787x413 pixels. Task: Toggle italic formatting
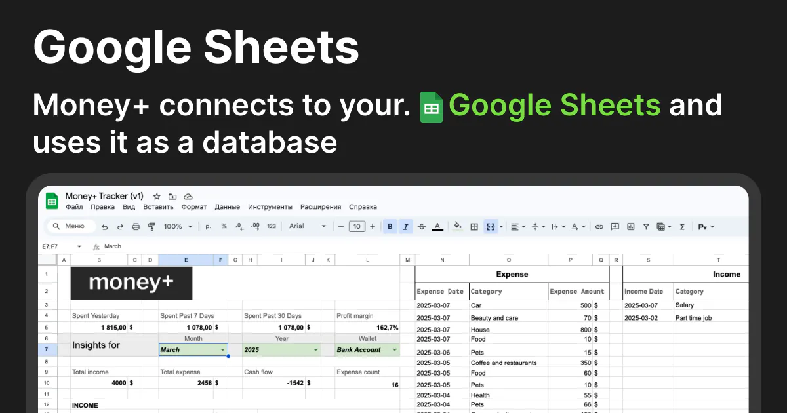click(406, 226)
